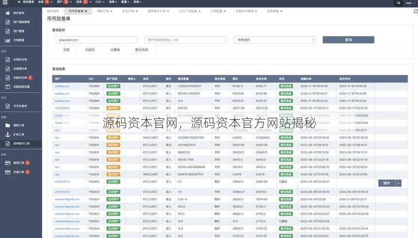
Task: Filter orders by 全部
Action: pos(66,50)
